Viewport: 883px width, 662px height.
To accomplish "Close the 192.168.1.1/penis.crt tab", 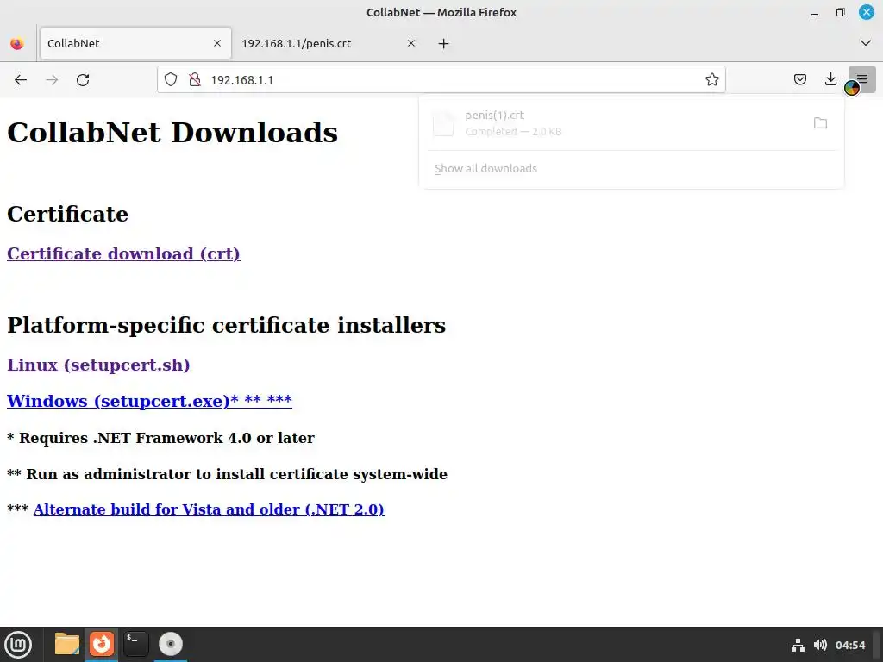I will (x=411, y=43).
